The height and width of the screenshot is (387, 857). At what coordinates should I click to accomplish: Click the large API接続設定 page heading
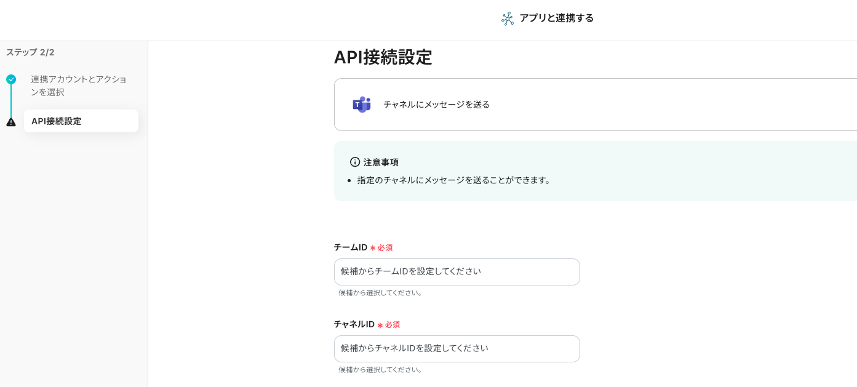coord(383,57)
